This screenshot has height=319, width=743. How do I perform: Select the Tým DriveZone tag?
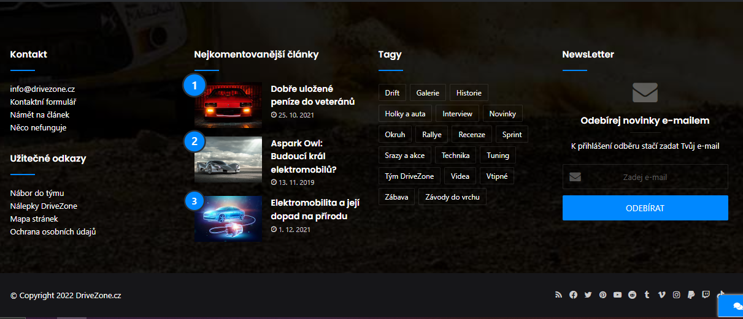(409, 176)
